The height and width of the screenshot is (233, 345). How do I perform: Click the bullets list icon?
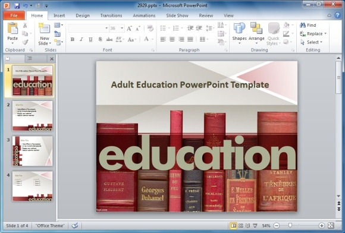(x=163, y=28)
